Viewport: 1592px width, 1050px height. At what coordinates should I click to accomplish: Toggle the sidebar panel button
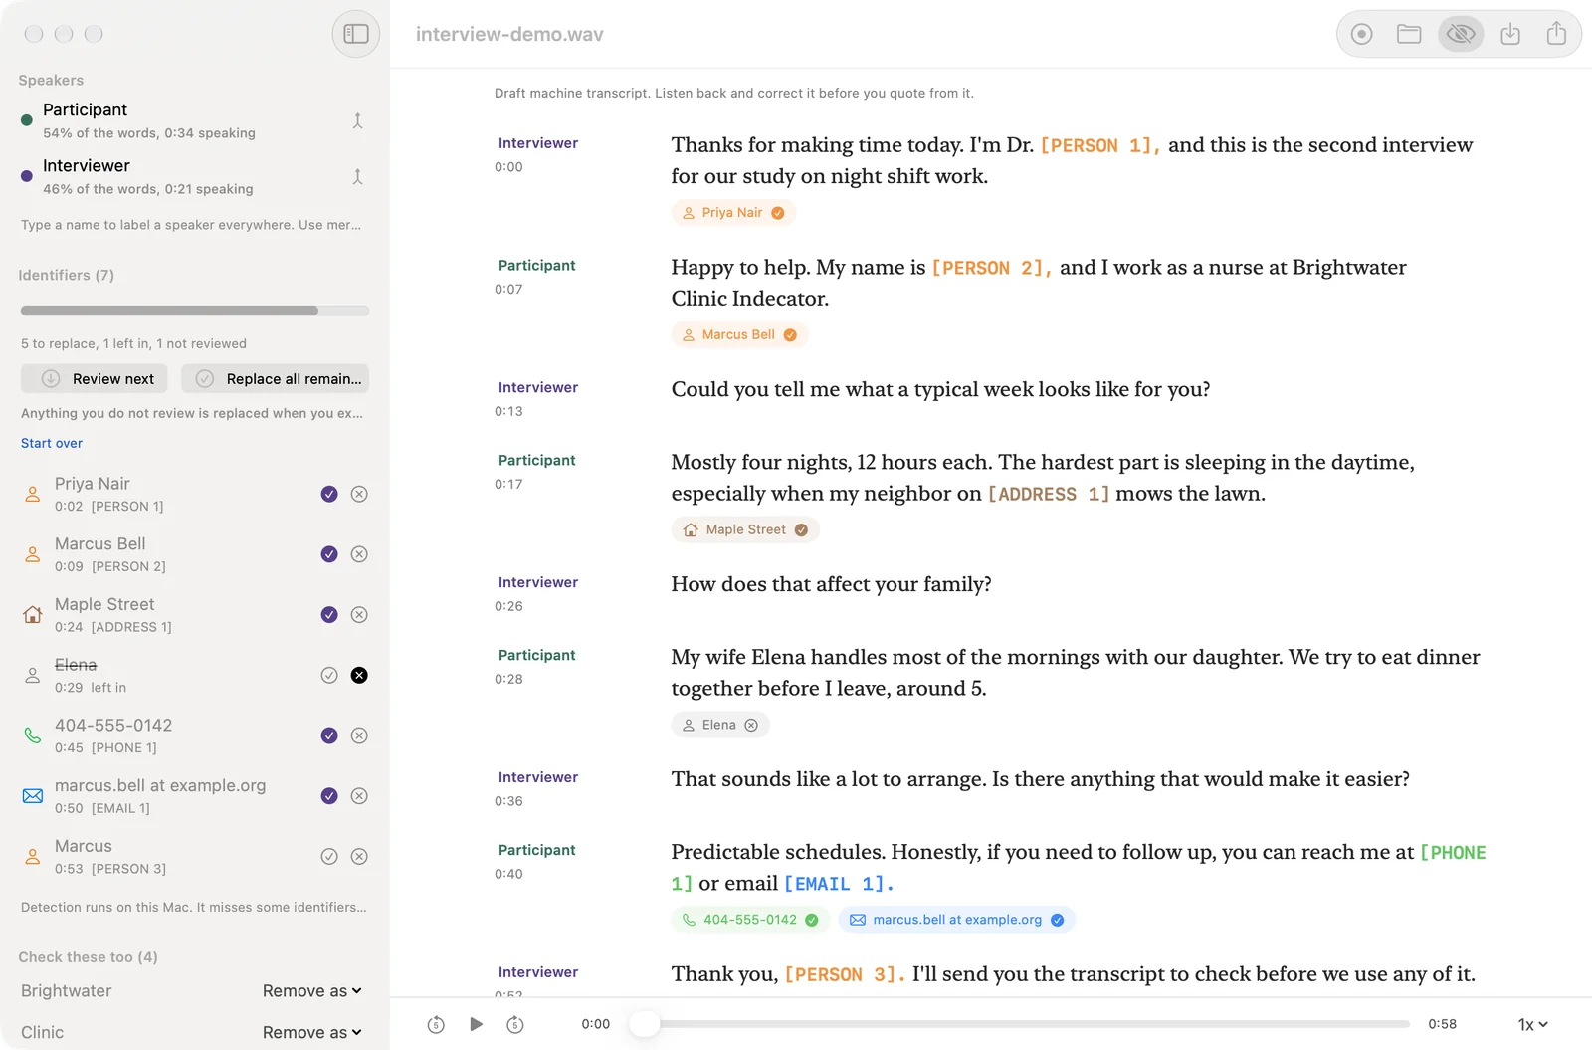(356, 34)
